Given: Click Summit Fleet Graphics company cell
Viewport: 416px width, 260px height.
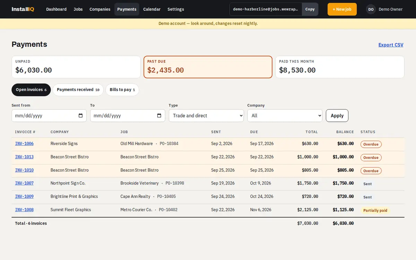Looking at the screenshot, I should pyautogui.click(x=71, y=209).
